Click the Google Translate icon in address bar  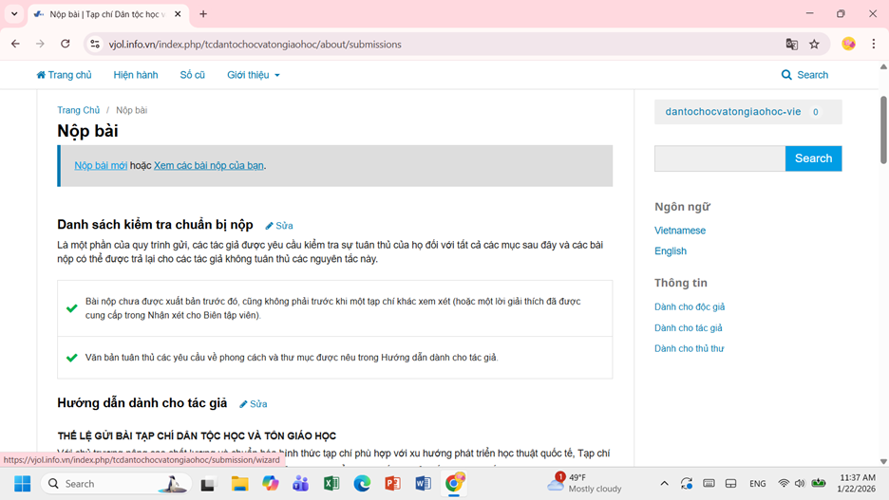pyautogui.click(x=791, y=44)
